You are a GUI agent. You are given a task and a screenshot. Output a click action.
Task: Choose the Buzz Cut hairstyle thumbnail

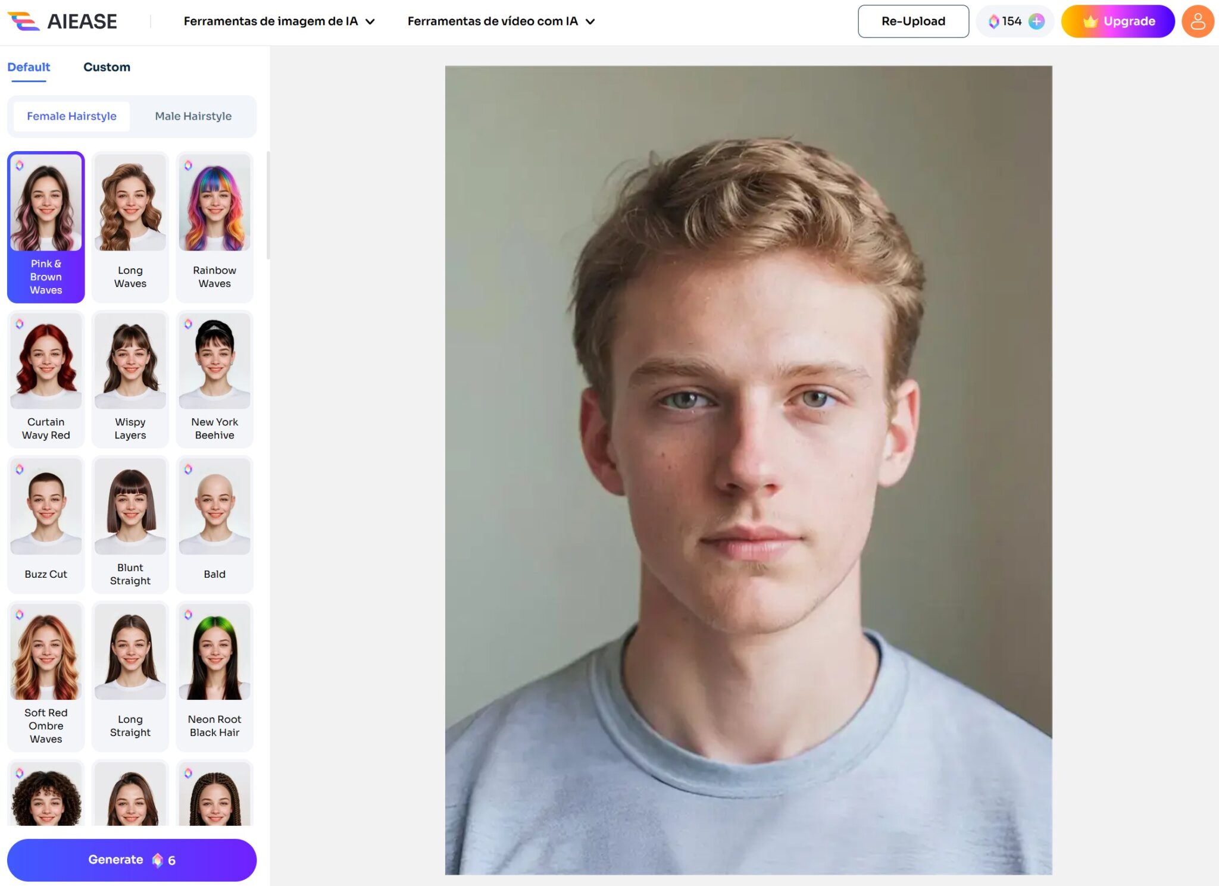46,506
